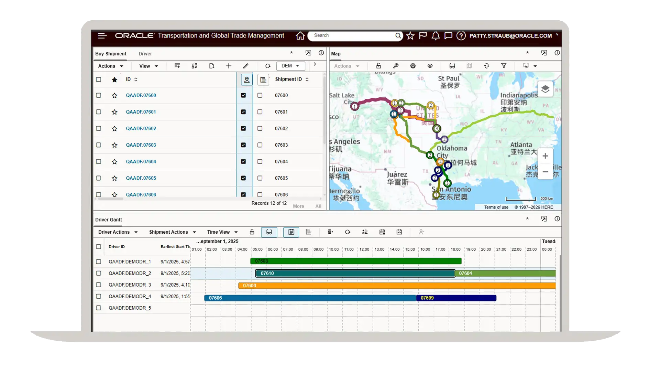Refresh the Driver Gantt chart
This screenshot has height=373, width=660.
(348, 232)
